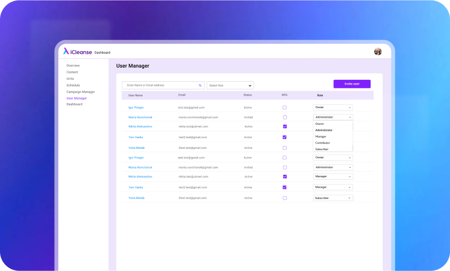Click Dashboard below User Manager in sidebar
The image size is (450, 271).
pyautogui.click(x=74, y=104)
